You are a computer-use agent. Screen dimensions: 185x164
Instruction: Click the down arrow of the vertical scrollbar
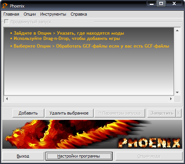(x=177, y=92)
